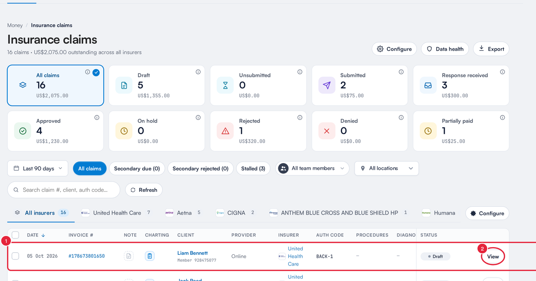Screen dimensions: 536x281
Task: Select the Unsubmitted claims card
Action: coord(258,85)
